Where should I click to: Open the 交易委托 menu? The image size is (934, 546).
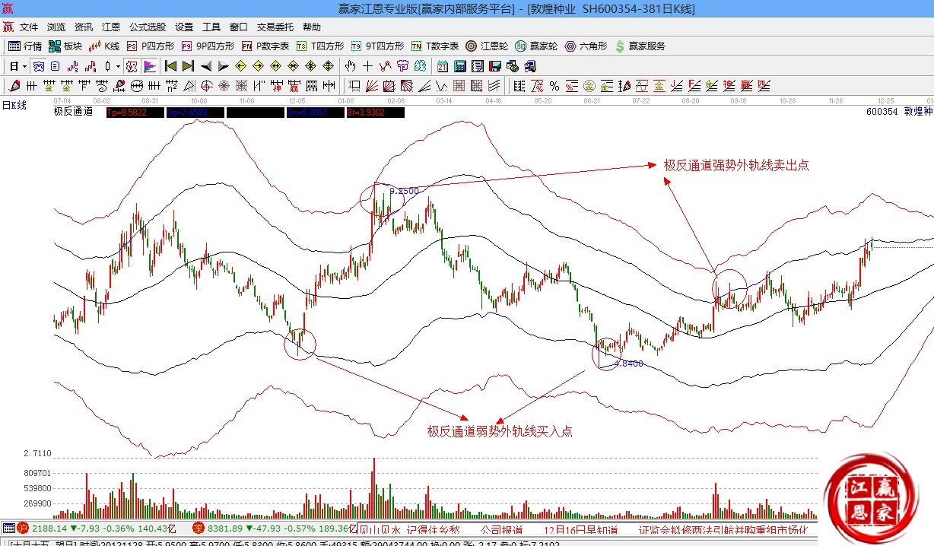tap(275, 27)
